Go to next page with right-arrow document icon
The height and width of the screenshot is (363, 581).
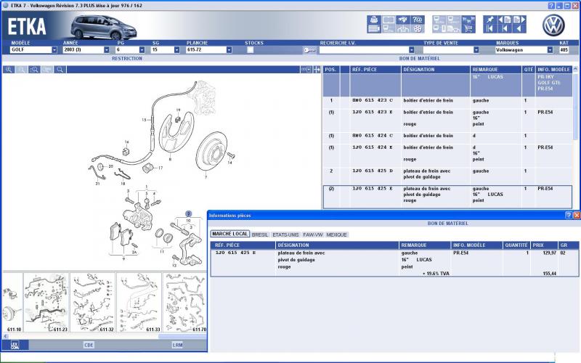click(519, 20)
